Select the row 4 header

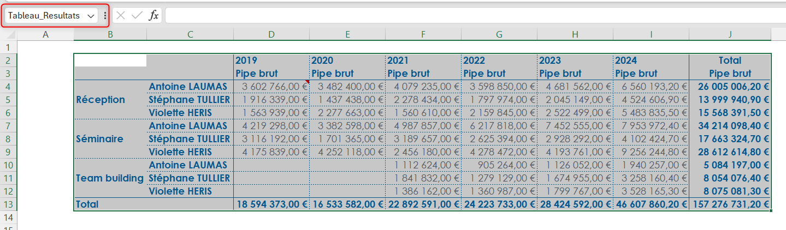tap(9, 87)
